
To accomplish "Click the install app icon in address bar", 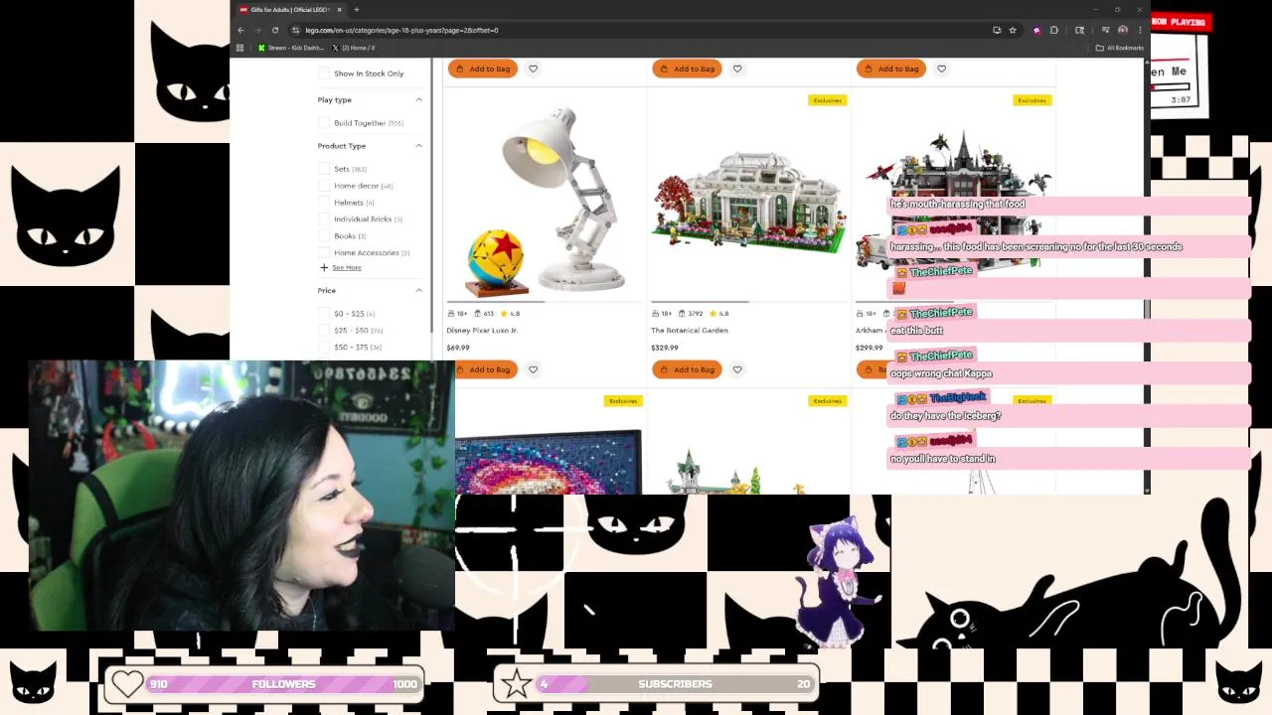I will pos(997,30).
